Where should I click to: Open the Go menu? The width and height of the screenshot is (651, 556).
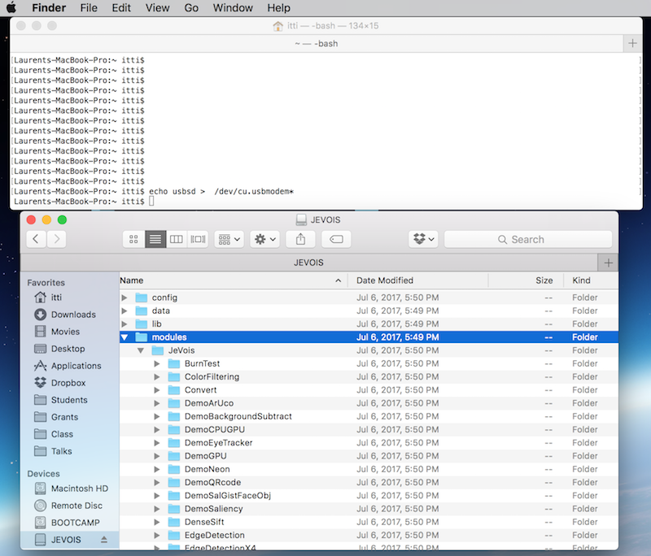pyautogui.click(x=191, y=8)
